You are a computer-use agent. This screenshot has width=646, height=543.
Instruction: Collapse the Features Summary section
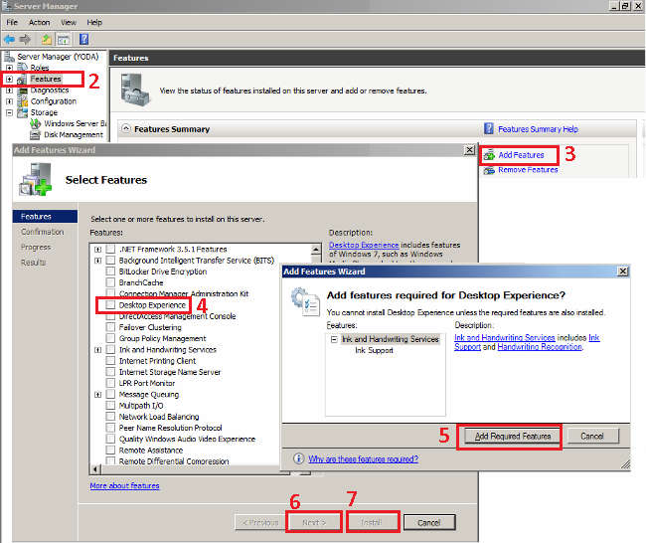pyautogui.click(x=126, y=128)
